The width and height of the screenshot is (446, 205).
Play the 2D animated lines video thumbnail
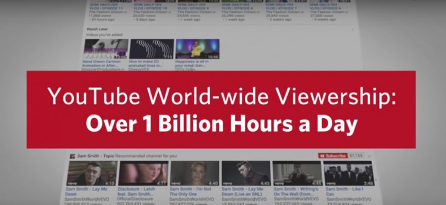(152, 49)
